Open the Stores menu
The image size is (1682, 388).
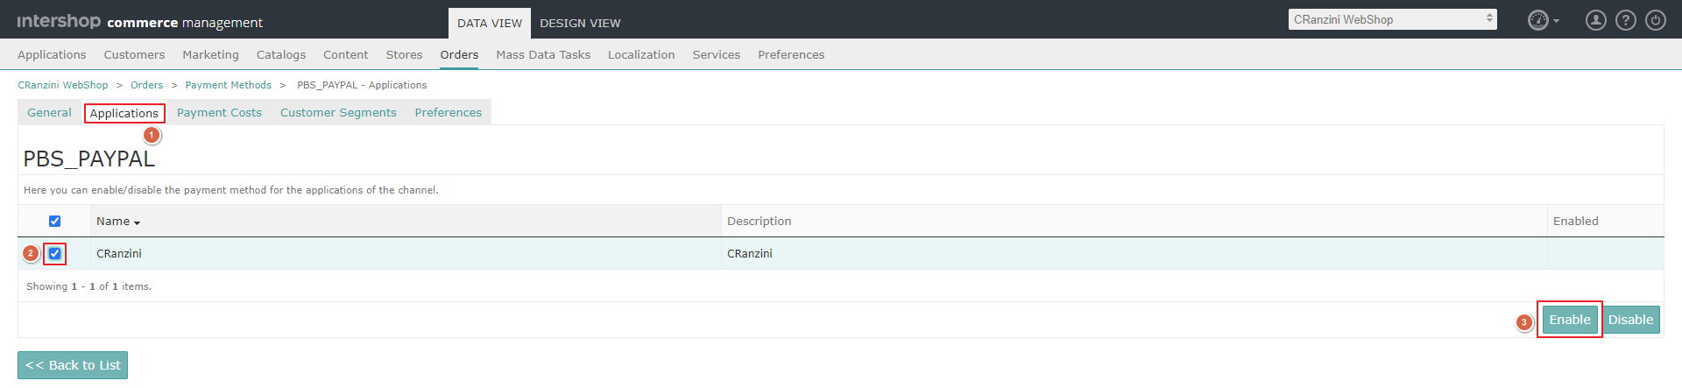pyautogui.click(x=404, y=54)
